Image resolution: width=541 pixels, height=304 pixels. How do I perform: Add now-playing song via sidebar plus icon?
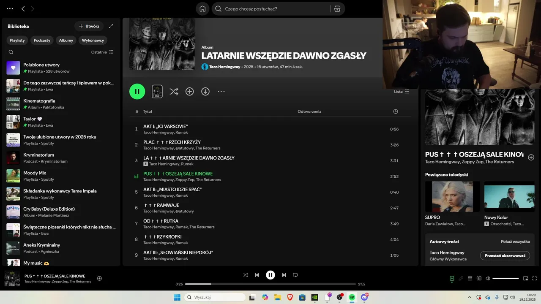coord(531,157)
